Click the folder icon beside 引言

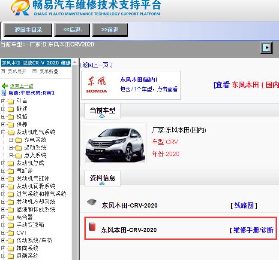click(11, 101)
